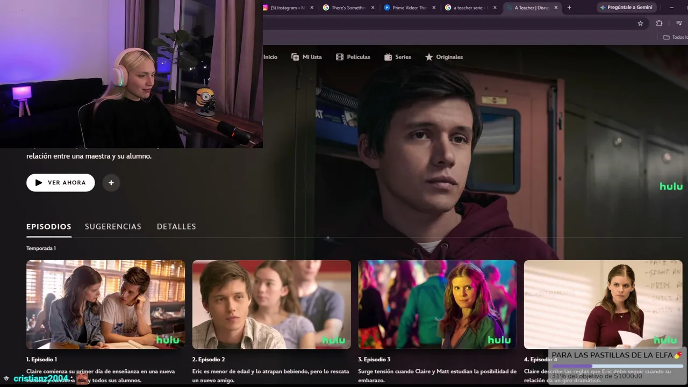Minimize the browser window
688x387 pixels.
(672, 8)
